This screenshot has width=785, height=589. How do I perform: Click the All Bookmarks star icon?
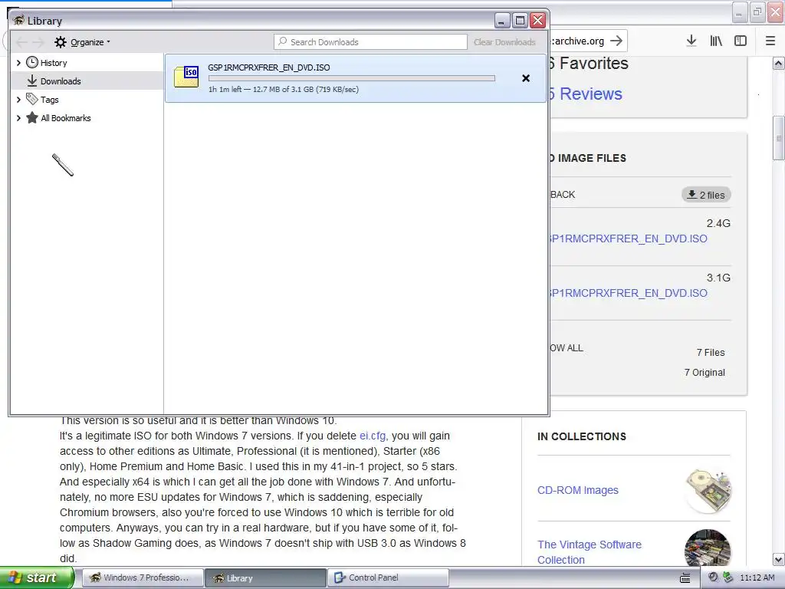click(32, 117)
